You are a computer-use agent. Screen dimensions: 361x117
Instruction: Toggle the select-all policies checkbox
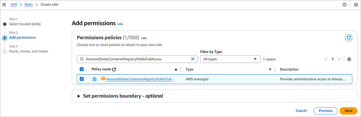pyautogui.click(x=82, y=69)
